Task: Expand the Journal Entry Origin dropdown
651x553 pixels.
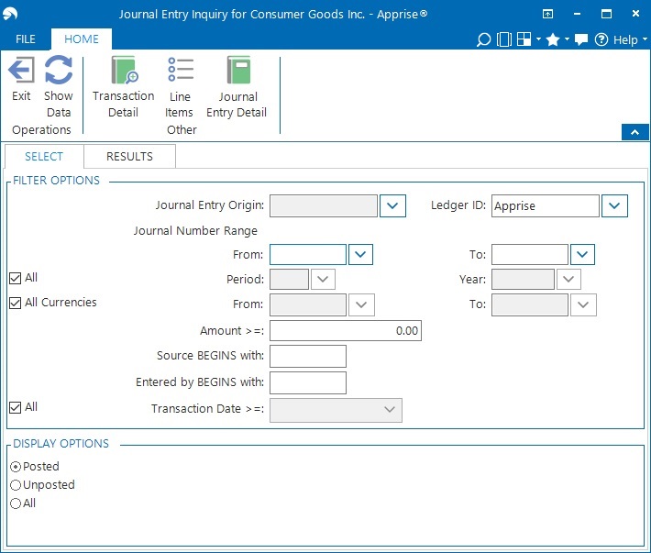Action: [392, 206]
